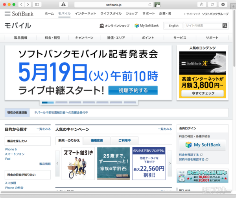The height and width of the screenshot is (198, 236).
Task: Open 通信・エリア menu item
Action: pyautogui.click(x=116, y=38)
